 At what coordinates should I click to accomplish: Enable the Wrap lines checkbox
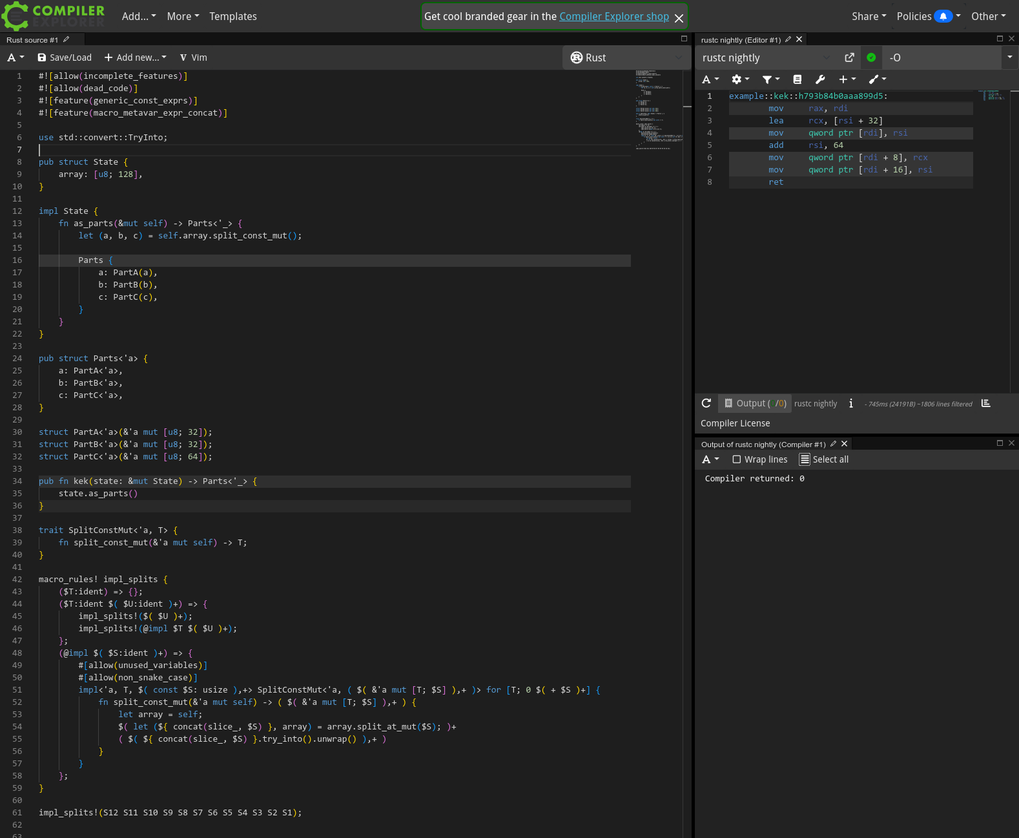[x=736, y=459]
